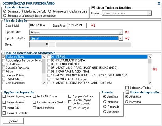Expand the Tipo de Seleção combo box
The width and height of the screenshot is (162, 126).
pos(121,38)
